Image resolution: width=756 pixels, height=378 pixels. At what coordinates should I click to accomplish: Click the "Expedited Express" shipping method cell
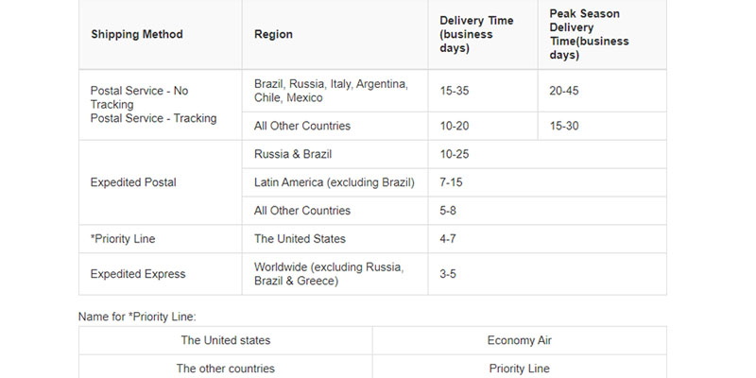click(138, 274)
